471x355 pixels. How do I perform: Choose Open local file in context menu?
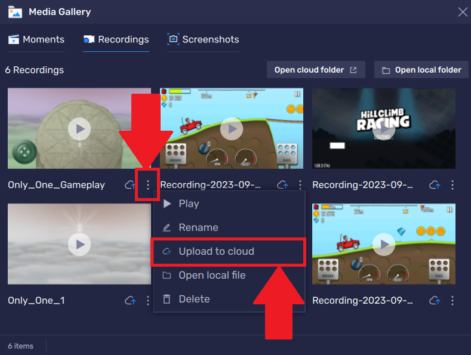coord(212,275)
